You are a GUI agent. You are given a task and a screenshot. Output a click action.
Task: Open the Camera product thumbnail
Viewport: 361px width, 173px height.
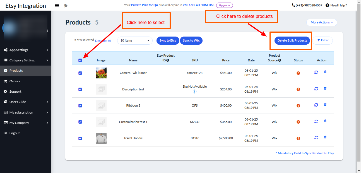(x=101, y=73)
